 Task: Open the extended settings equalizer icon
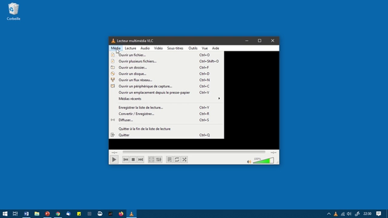tap(159, 160)
